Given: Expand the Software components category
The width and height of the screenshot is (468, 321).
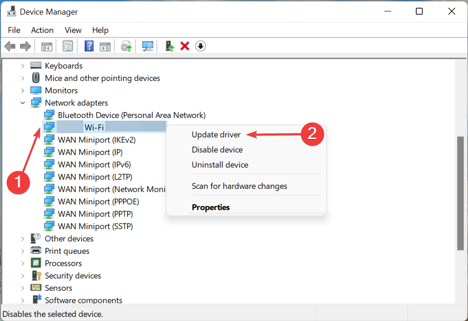Looking at the screenshot, I should (23, 300).
